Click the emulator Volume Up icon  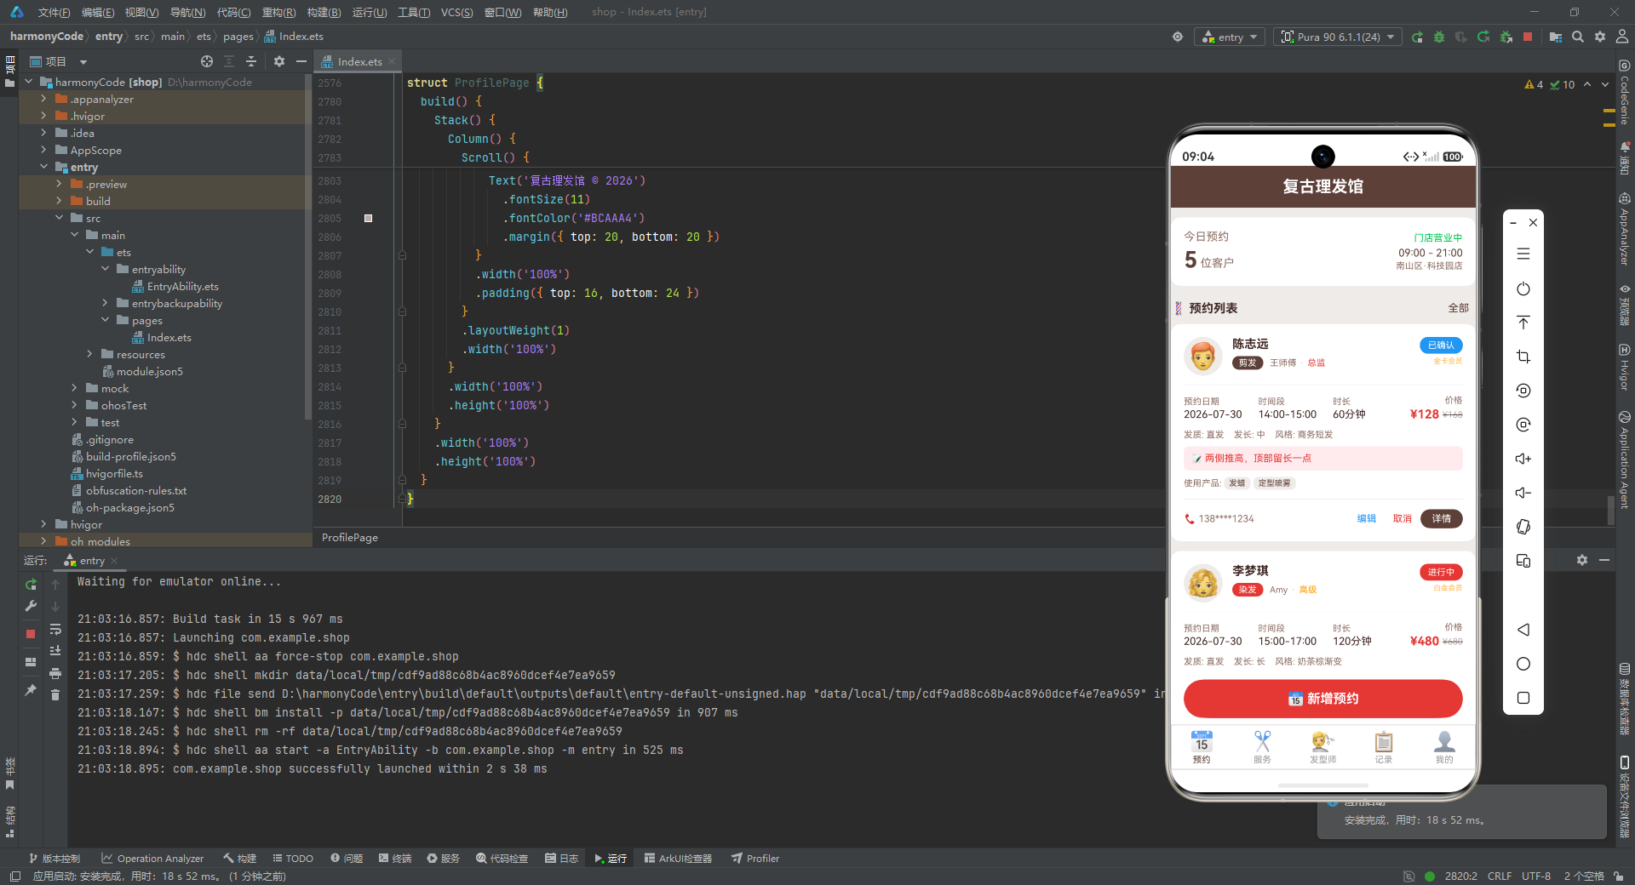[1523, 459]
